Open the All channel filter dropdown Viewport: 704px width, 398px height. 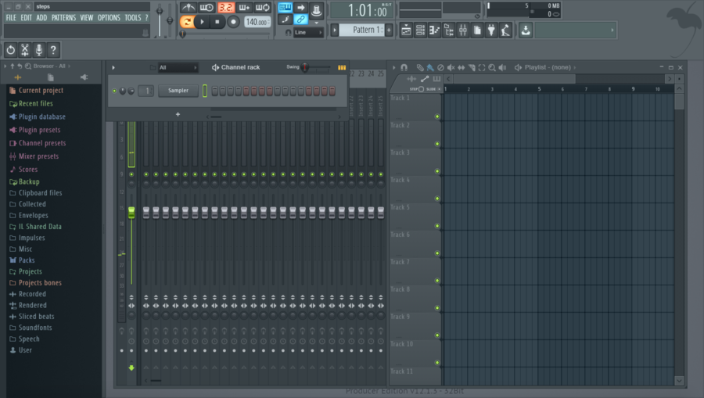point(178,67)
